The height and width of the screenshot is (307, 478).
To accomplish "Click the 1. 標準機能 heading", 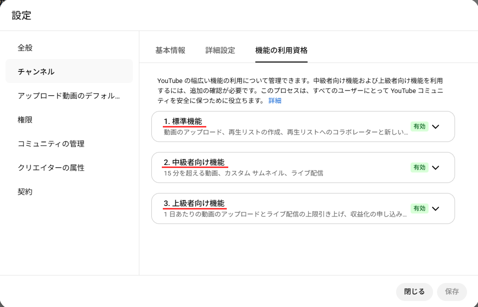I will click(183, 121).
